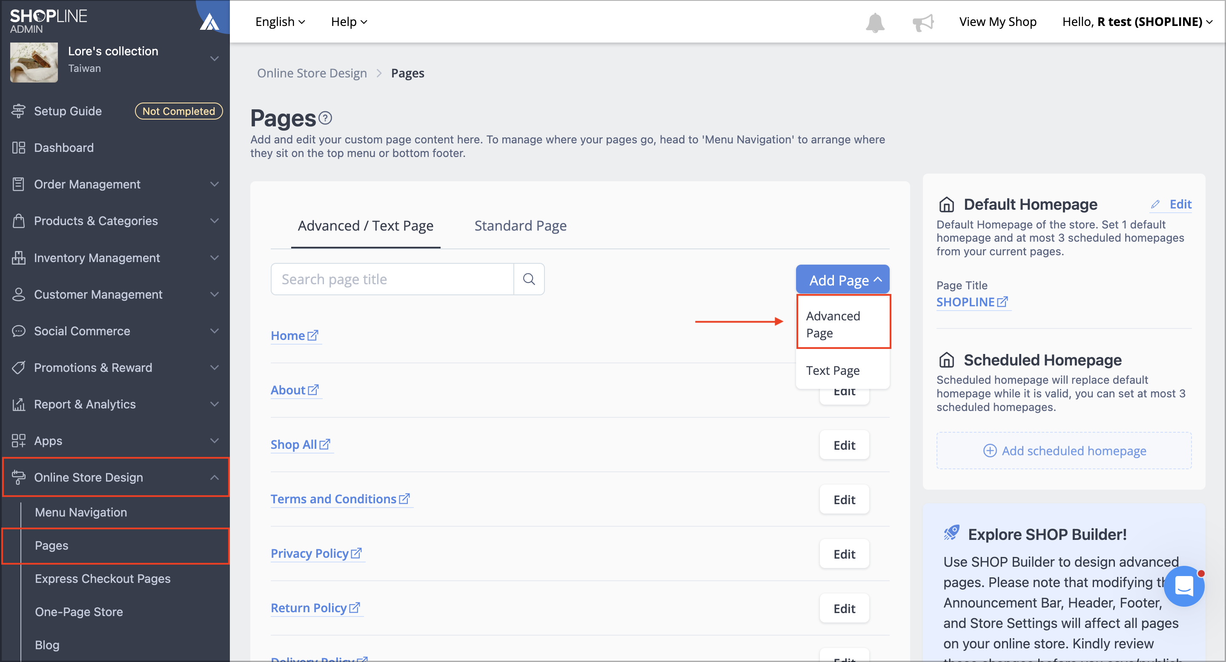This screenshot has height=662, width=1226.
Task: Click the Social Commerce chat icon
Action: pos(19,331)
